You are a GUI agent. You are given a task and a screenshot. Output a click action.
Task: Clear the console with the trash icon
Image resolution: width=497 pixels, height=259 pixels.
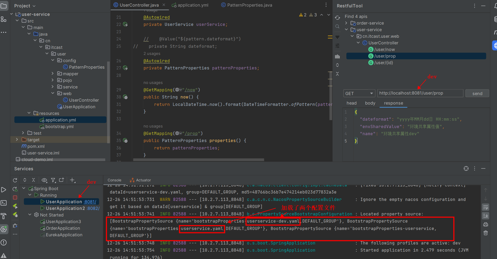pyautogui.click(x=485, y=233)
